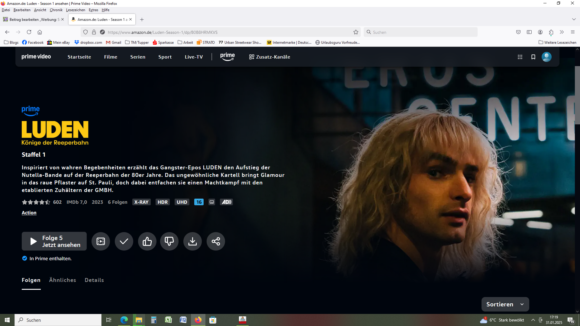580x326 pixels.
Task: Click the prime logo in navigation
Action: click(227, 57)
